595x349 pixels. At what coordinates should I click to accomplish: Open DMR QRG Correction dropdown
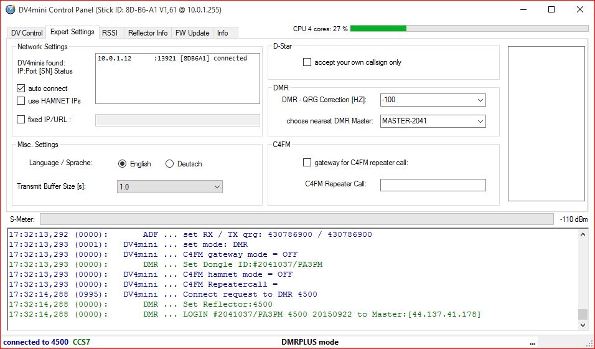[433, 100]
